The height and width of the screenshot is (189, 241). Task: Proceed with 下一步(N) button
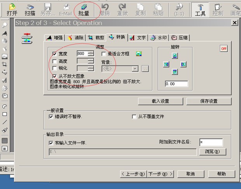[160, 174]
